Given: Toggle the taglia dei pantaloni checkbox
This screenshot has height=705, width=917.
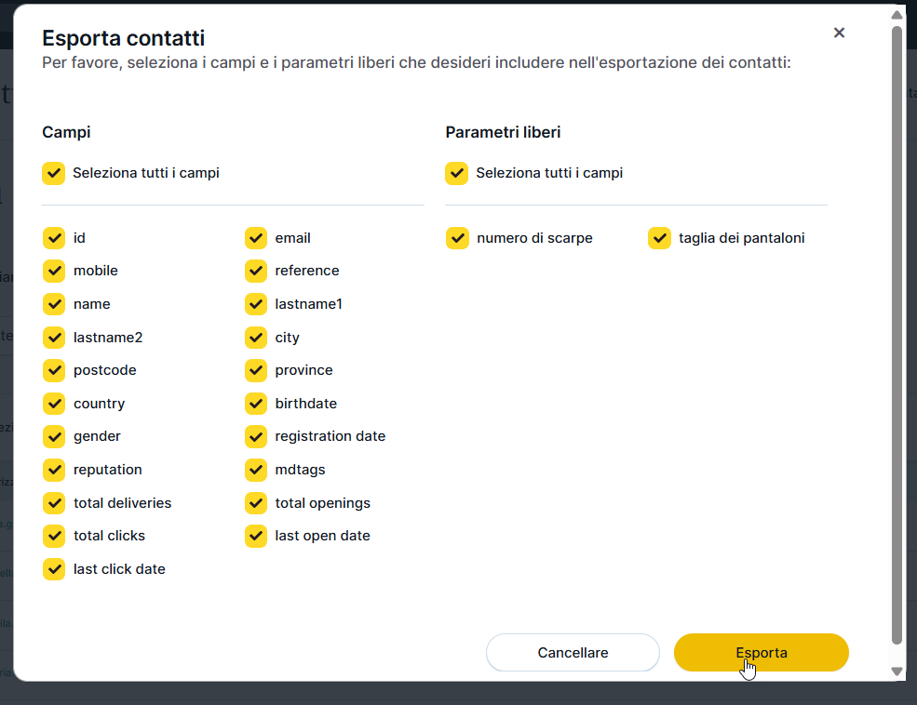Looking at the screenshot, I should tap(659, 238).
